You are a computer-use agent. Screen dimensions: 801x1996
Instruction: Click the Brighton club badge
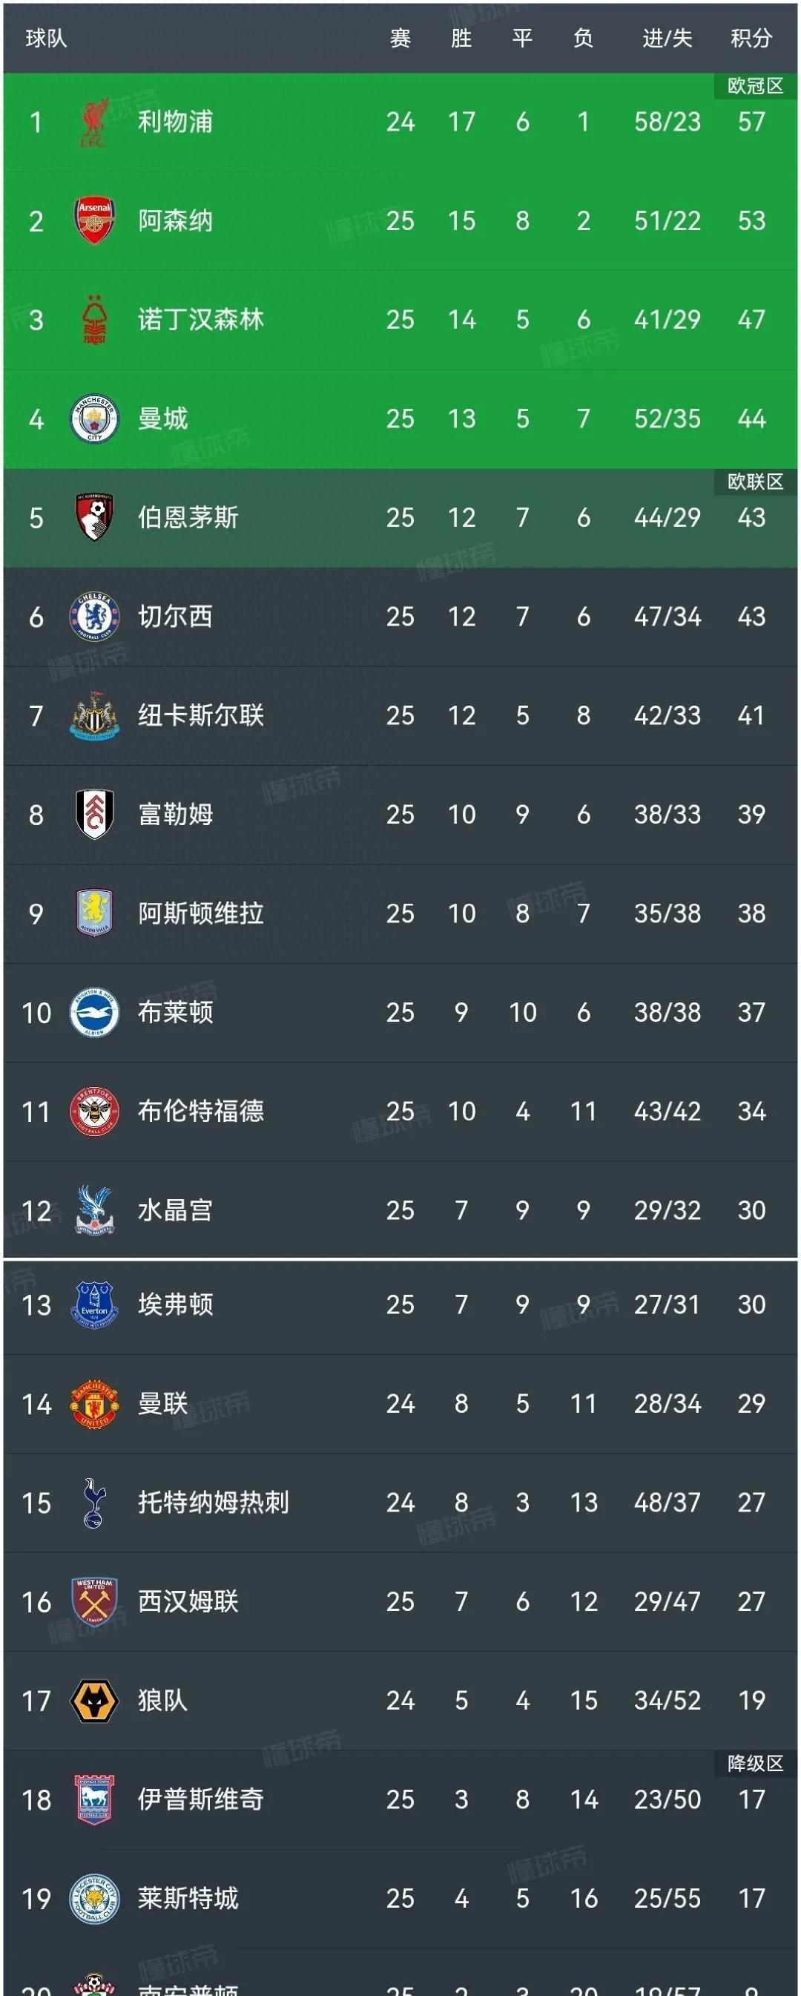pyautogui.click(x=93, y=1012)
